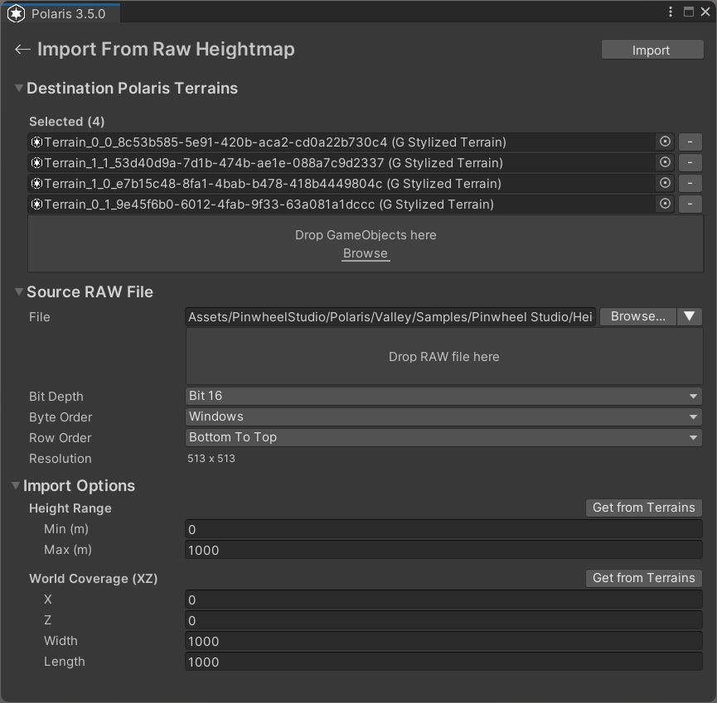The height and width of the screenshot is (703, 717).
Task: Click the Terrain_1_0 terrain icon
Action: [36, 184]
